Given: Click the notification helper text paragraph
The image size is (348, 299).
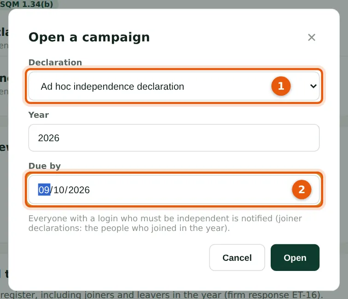Looking at the screenshot, I should pos(165,223).
